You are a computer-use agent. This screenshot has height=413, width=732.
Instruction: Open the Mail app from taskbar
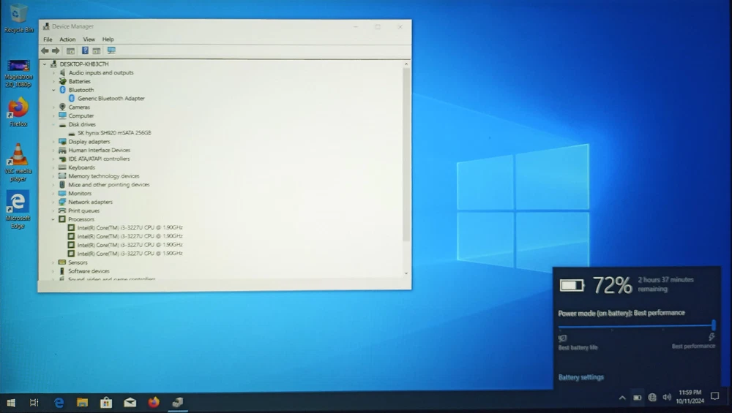[130, 402]
